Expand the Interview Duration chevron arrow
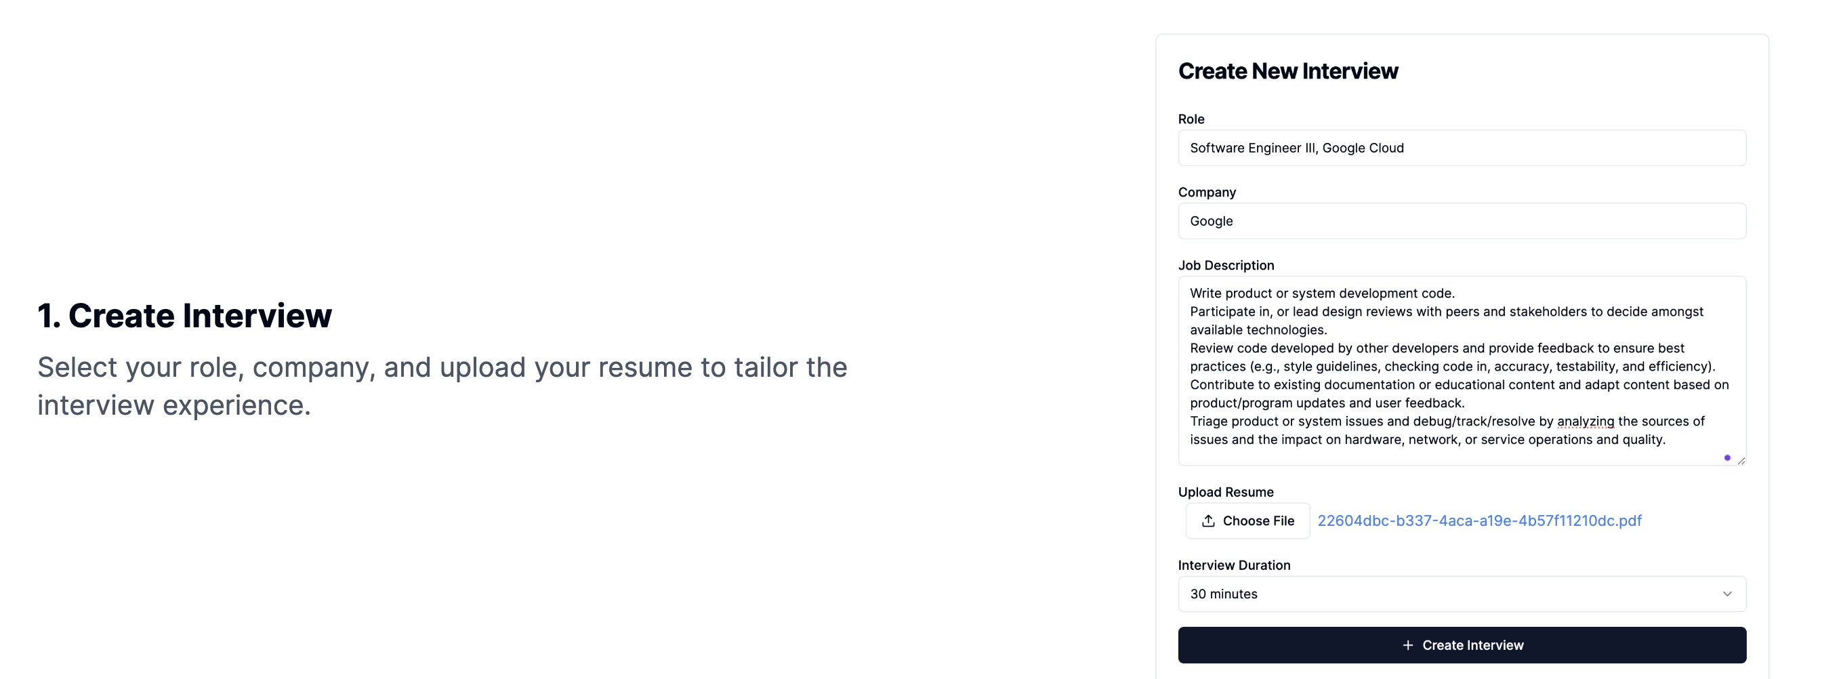 [x=1727, y=594]
